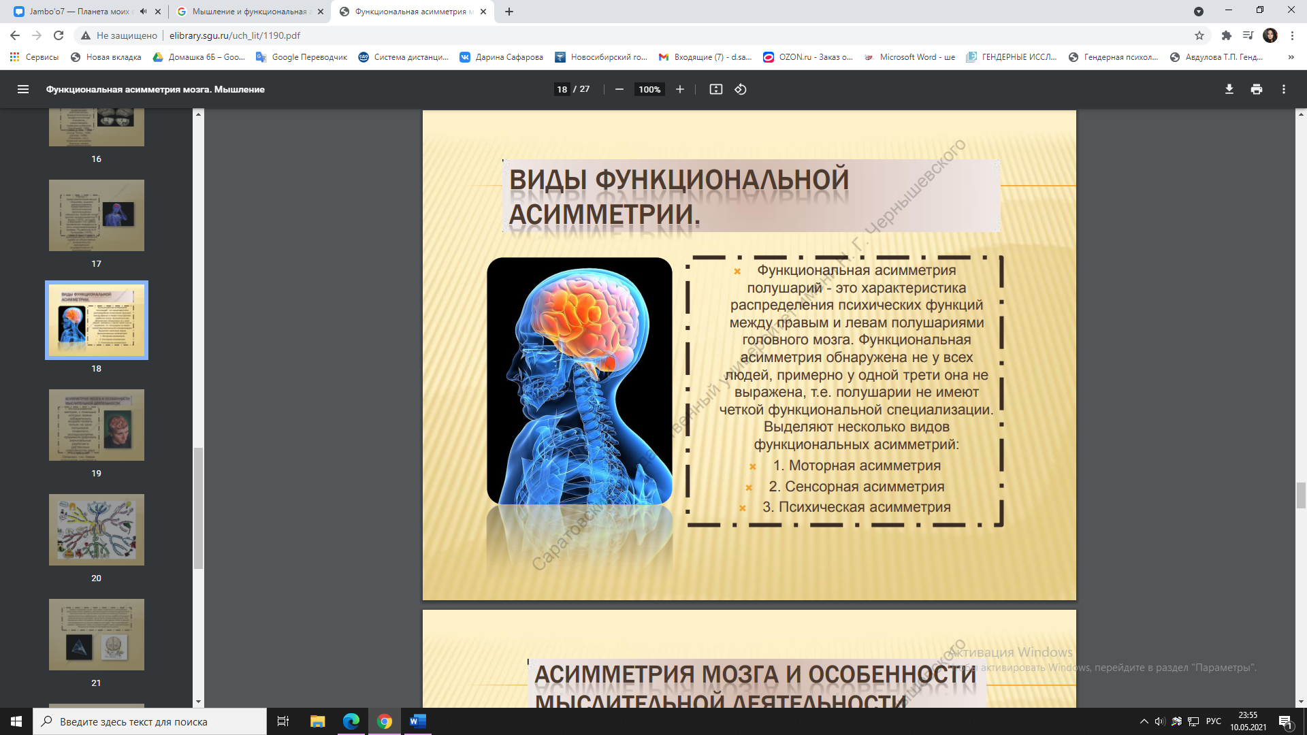Expand the hidden bookmarks chevron
Screen dimensions: 1307x735
1291,57
